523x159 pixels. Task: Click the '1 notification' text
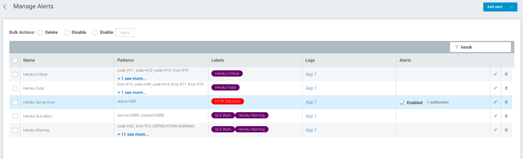pos(438,102)
